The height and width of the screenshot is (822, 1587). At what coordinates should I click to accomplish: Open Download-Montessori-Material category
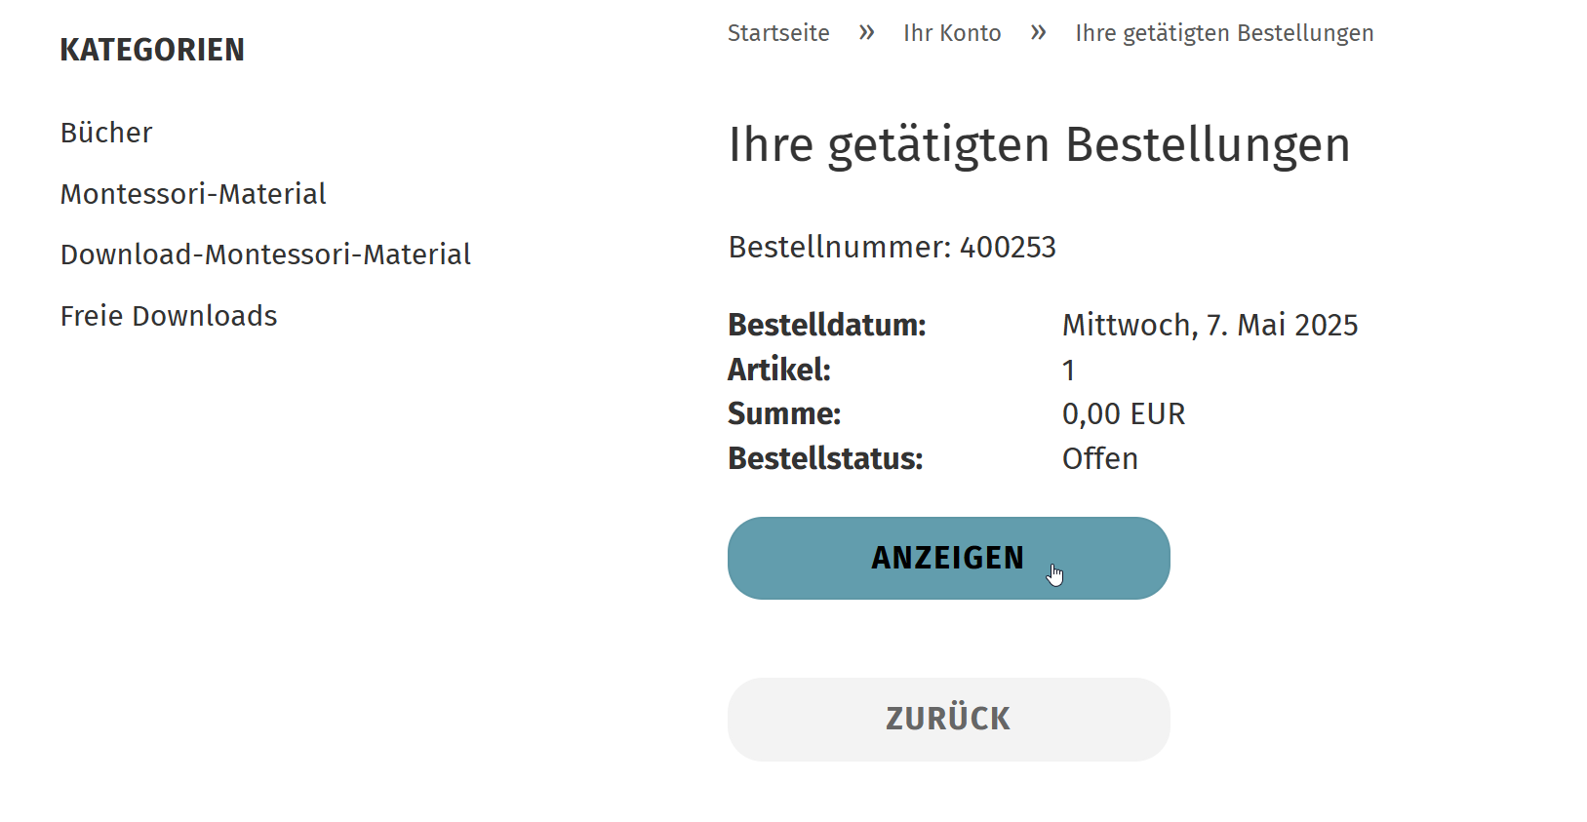(x=265, y=254)
